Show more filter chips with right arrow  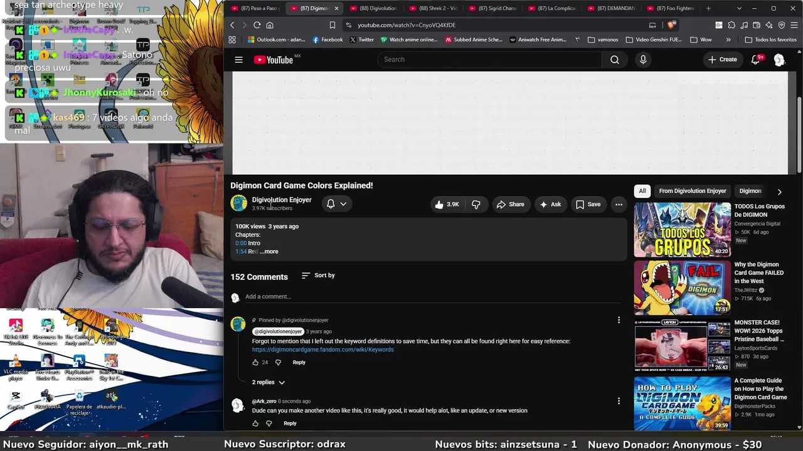(779, 192)
